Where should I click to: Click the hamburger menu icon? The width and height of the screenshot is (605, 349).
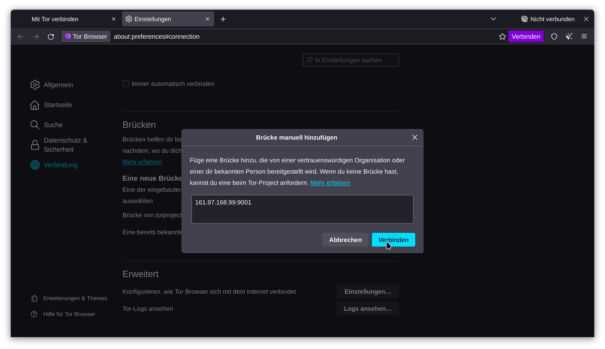[x=585, y=37]
